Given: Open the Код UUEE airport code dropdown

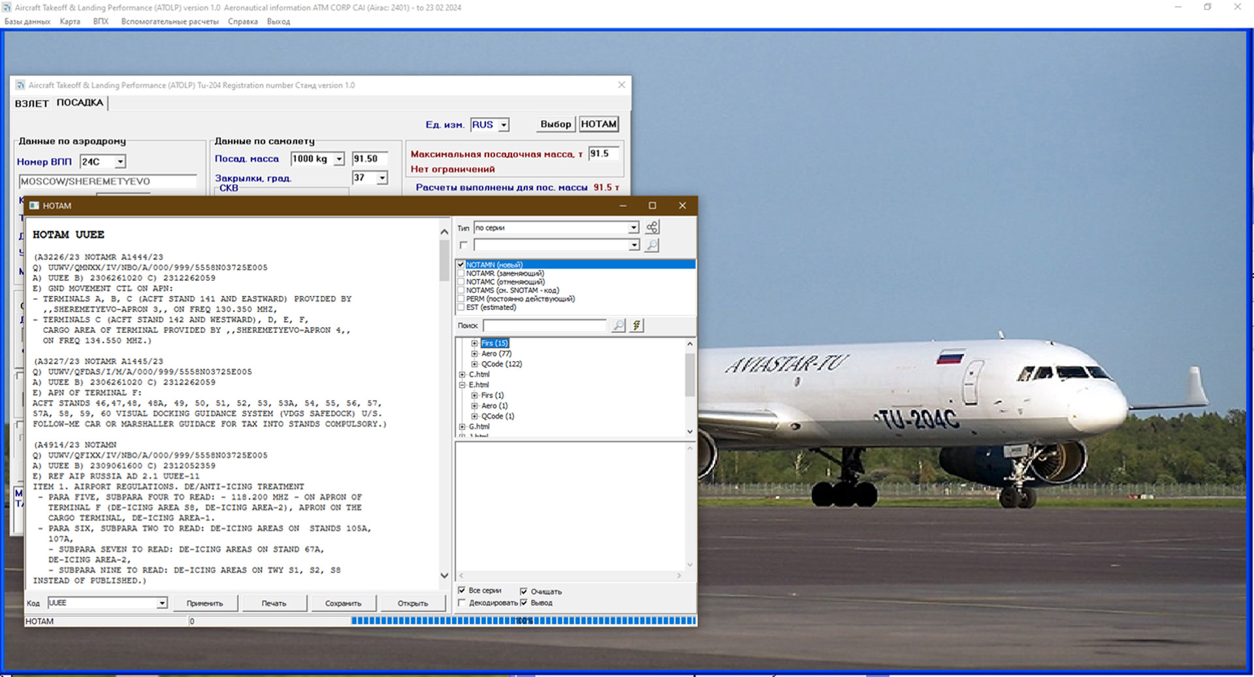Looking at the screenshot, I should pos(161,603).
